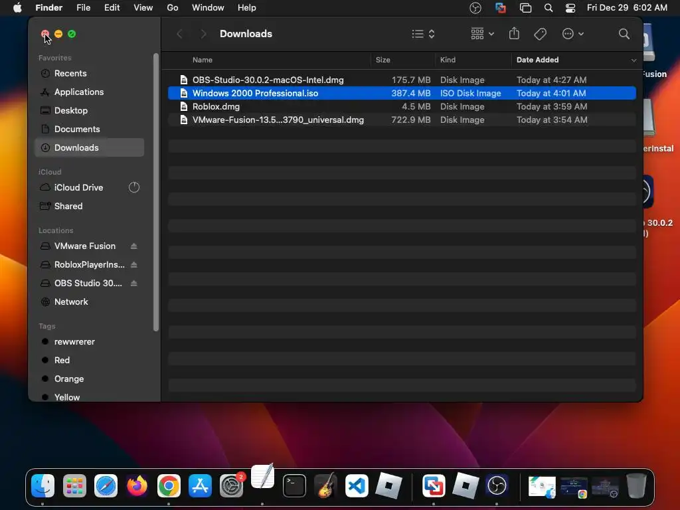Sort by the Size column header
Viewport: 680px width, 510px height.
coord(402,60)
